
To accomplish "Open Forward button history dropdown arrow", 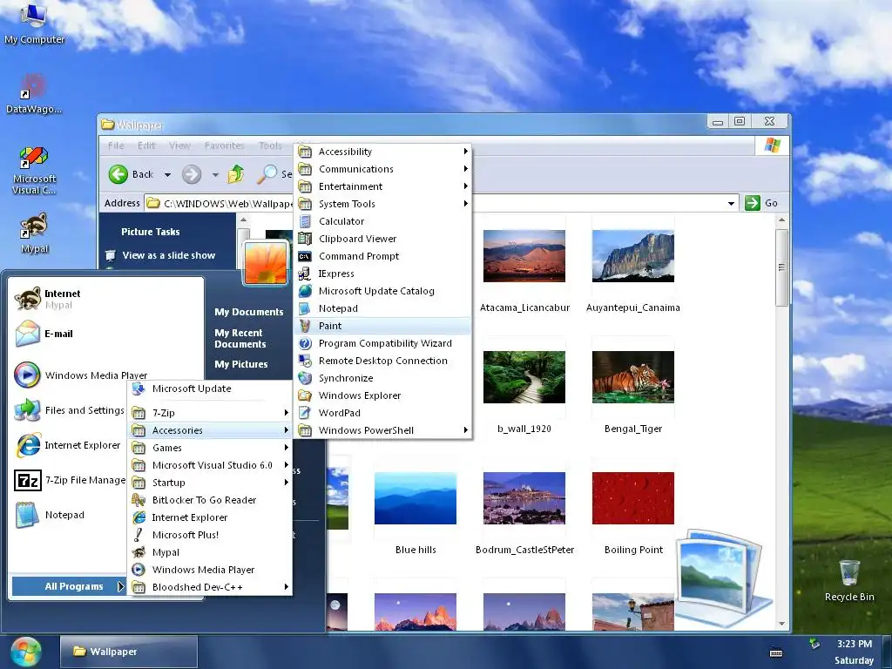I will point(215,174).
